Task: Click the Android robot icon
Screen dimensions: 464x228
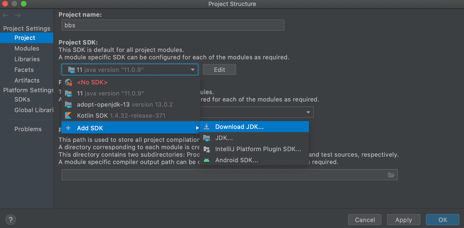Action: [206, 160]
